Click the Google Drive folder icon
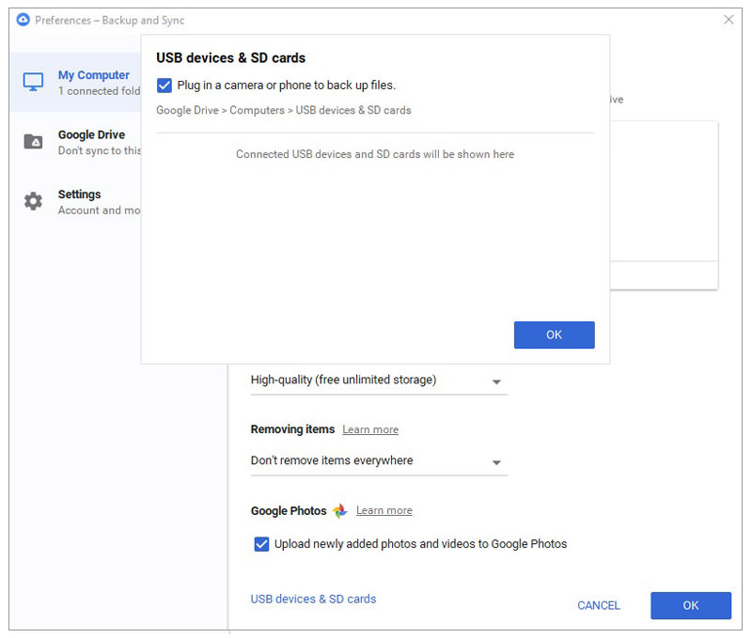 [x=33, y=142]
